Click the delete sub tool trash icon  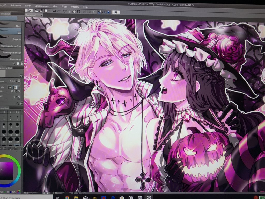(x=22, y=64)
